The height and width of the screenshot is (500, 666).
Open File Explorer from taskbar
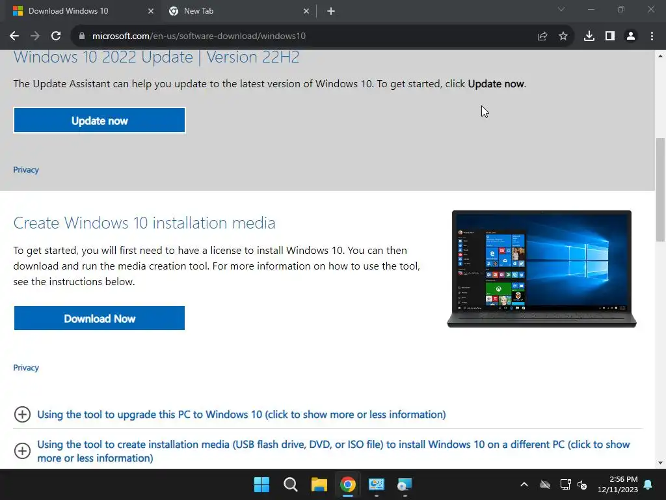coord(319,484)
